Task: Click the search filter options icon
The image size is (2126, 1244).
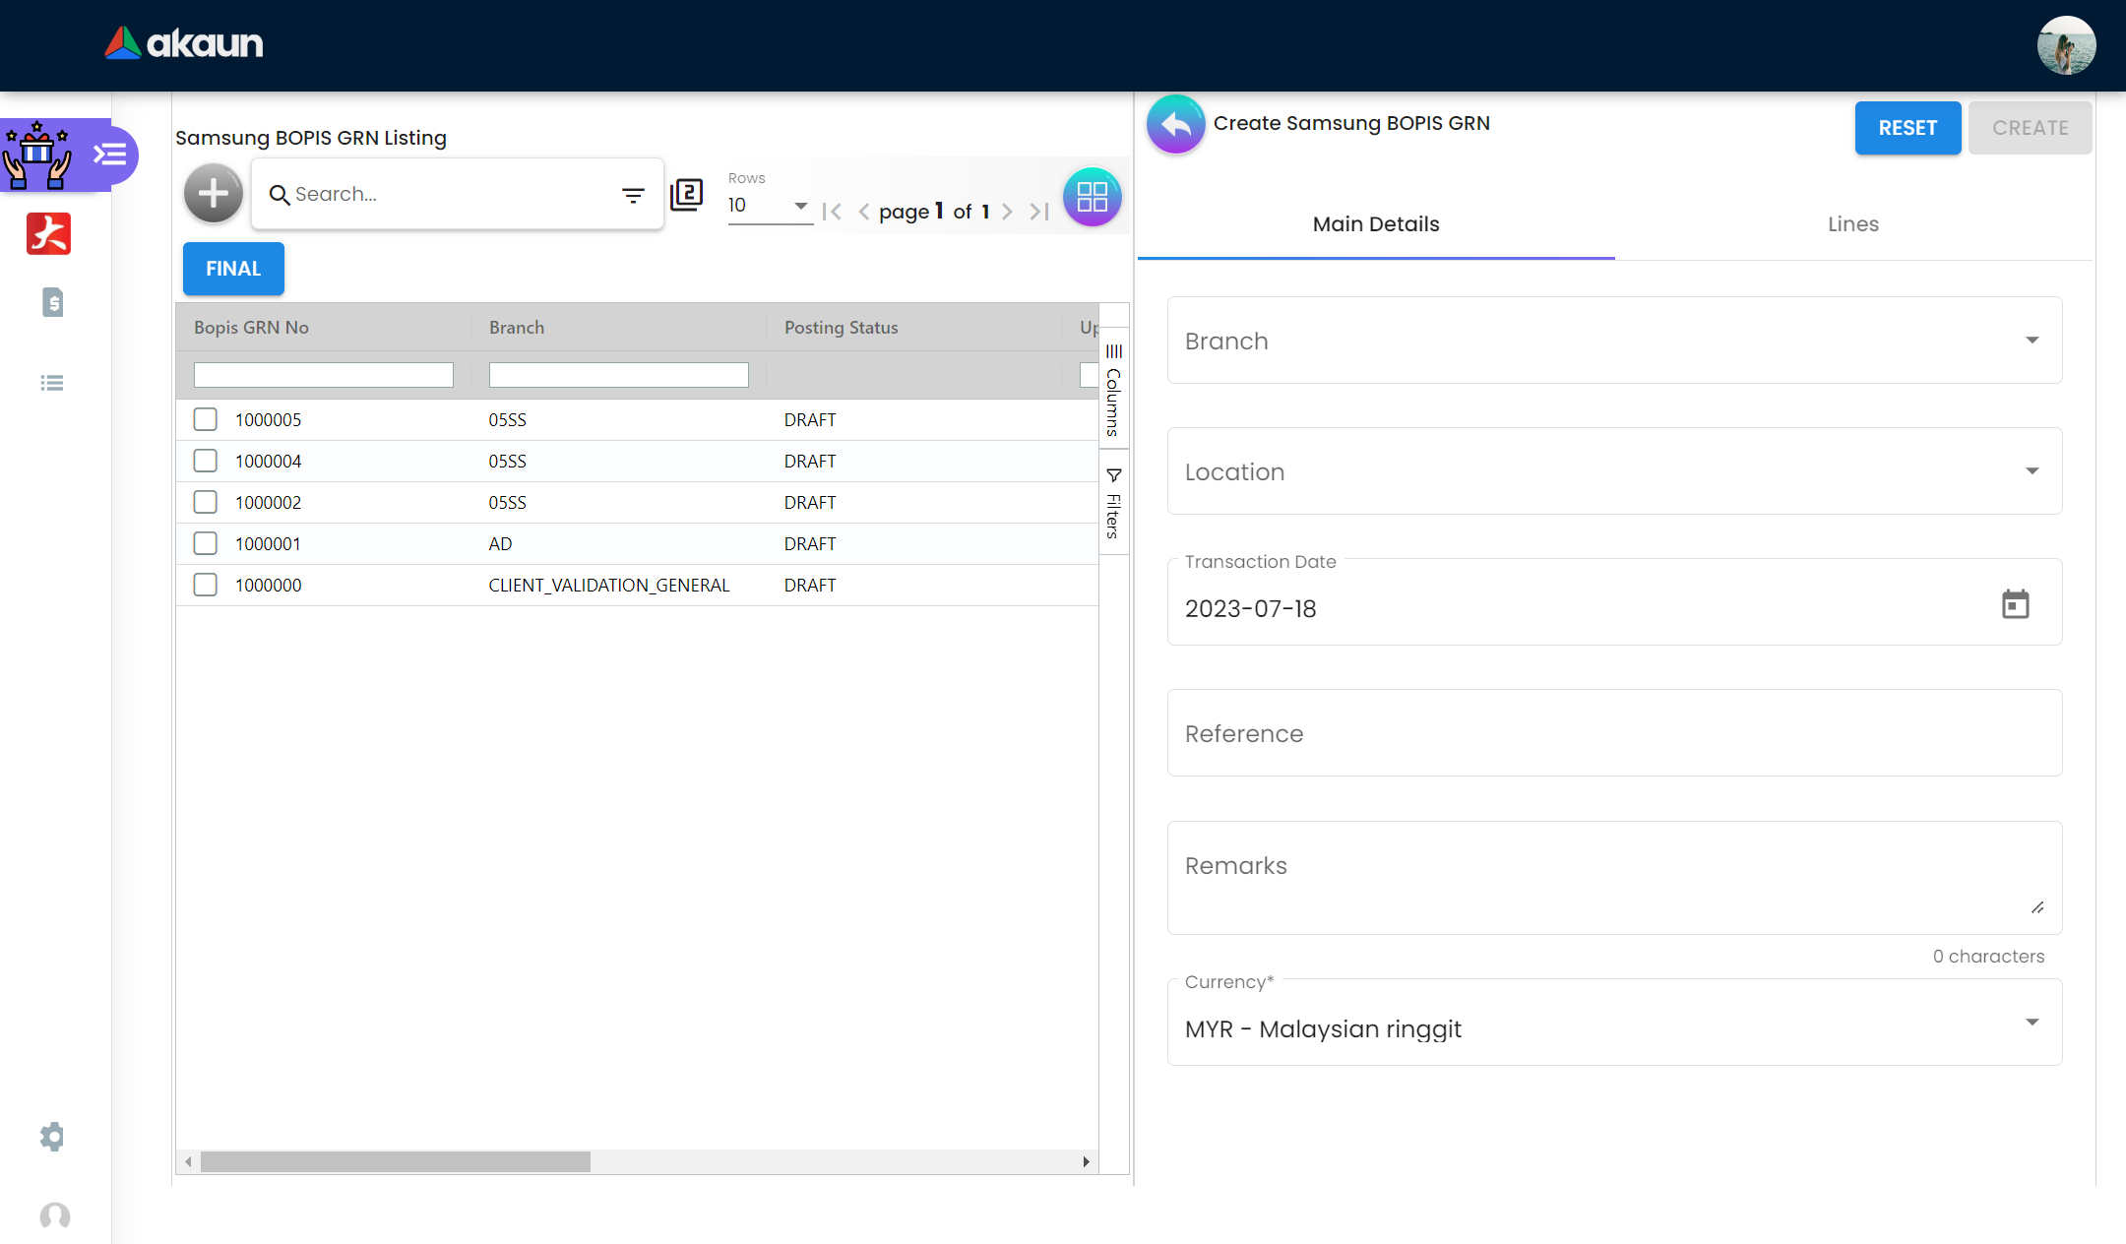Action: click(633, 195)
